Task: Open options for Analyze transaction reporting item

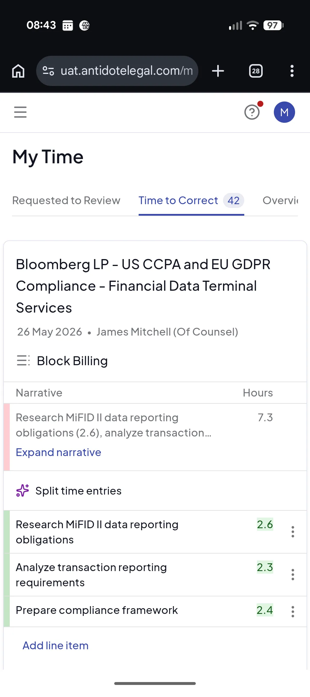Action: coord(292,575)
